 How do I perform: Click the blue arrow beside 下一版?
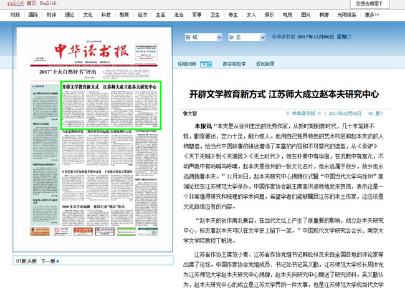[x=59, y=261]
